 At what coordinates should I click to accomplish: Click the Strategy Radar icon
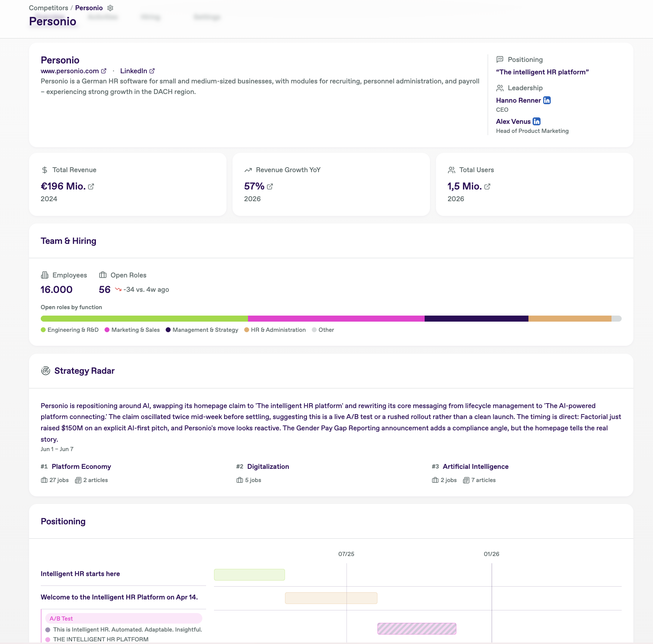click(46, 371)
